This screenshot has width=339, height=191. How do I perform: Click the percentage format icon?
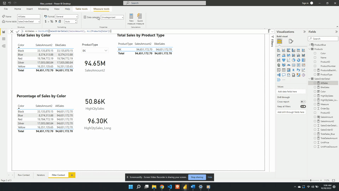click(52, 21)
